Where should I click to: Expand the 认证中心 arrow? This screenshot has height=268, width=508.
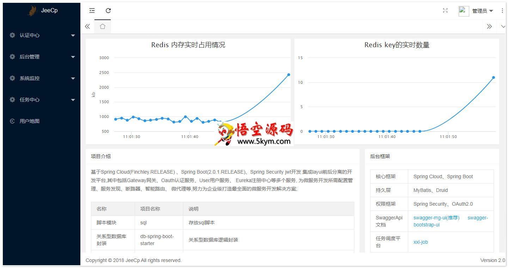point(73,36)
